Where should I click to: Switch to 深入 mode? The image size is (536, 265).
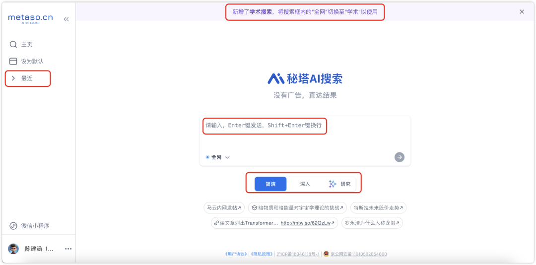[x=305, y=184]
